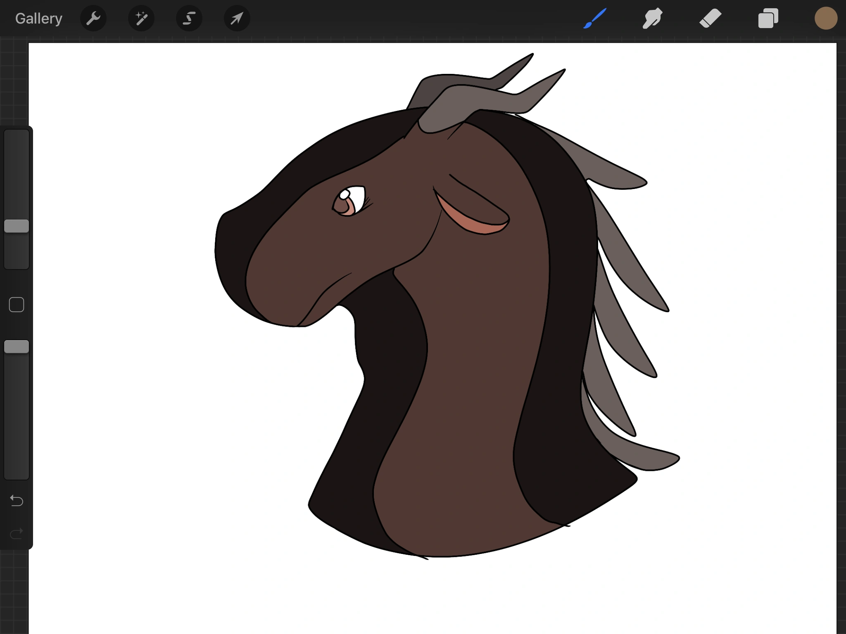Open the Adjustments magic wand menu

[x=141, y=19]
